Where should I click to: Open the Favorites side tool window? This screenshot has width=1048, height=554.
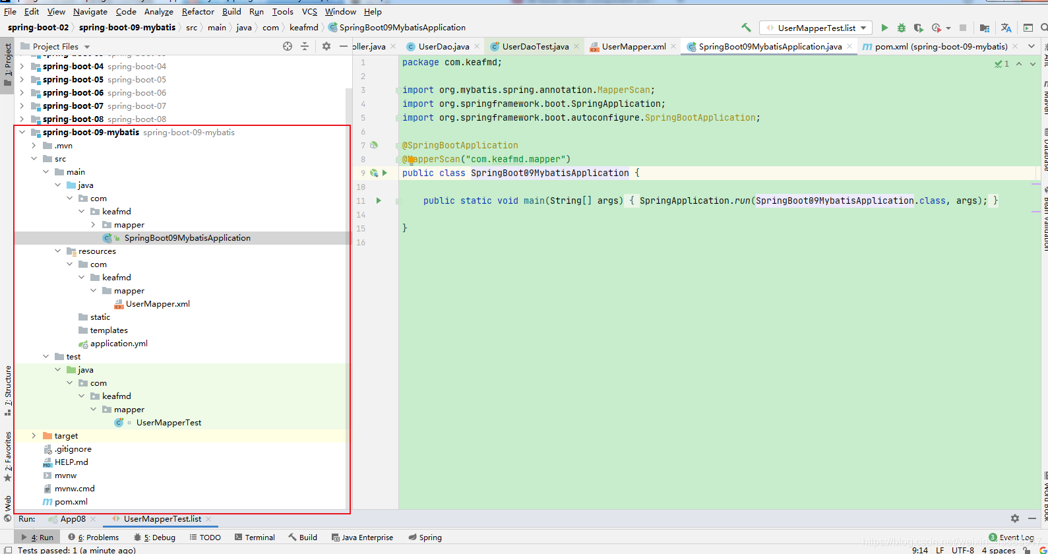click(8, 456)
